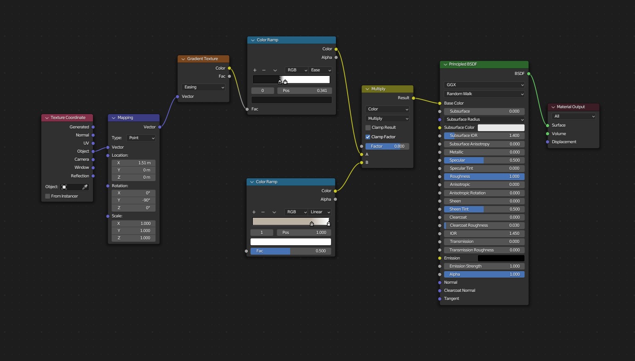
Task: Click the Gradient Texture Fac output socket
Action: (229, 76)
